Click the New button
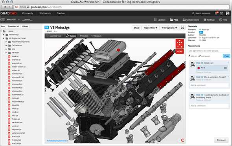Image resolution: width=232 pixels, height=146 pixels. coord(3,26)
